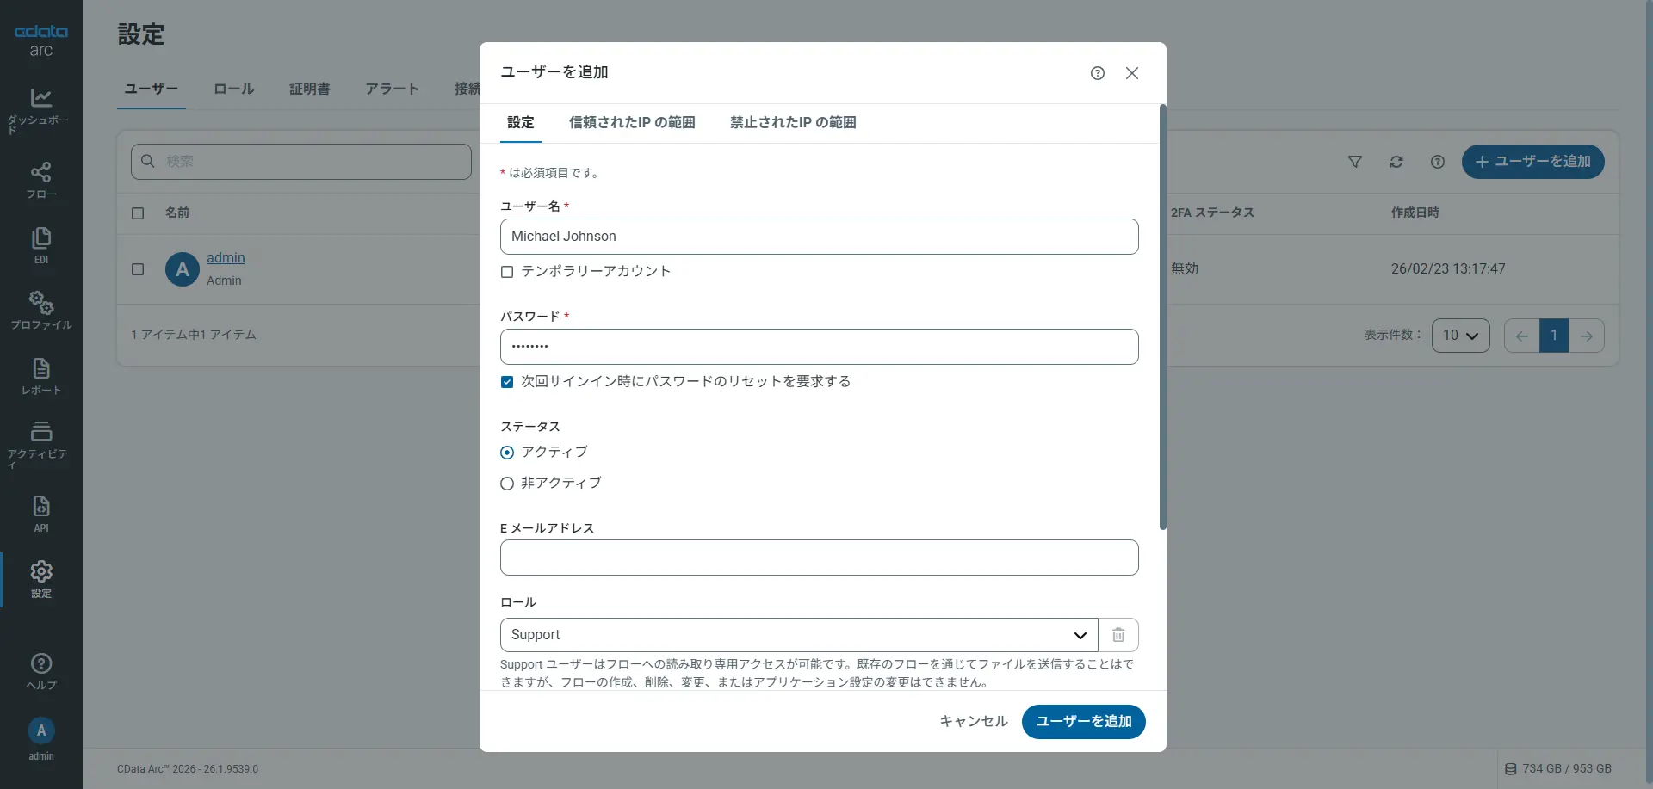Open the Reports icon in sidebar

pos(40,369)
